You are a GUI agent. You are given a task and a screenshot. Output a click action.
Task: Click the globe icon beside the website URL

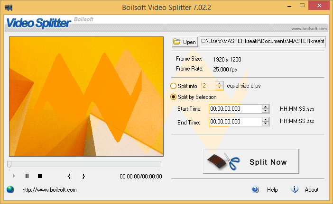click(10, 190)
